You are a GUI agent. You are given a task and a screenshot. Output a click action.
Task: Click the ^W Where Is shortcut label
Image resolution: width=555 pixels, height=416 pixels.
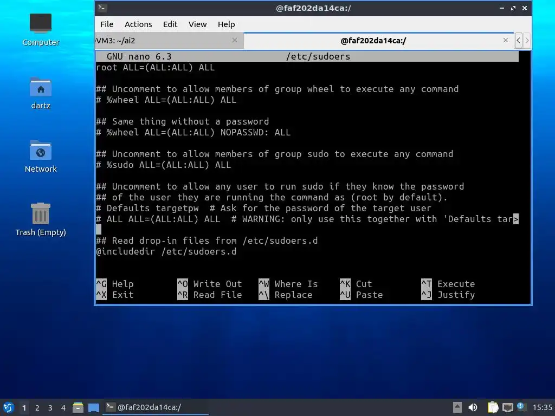(288, 284)
